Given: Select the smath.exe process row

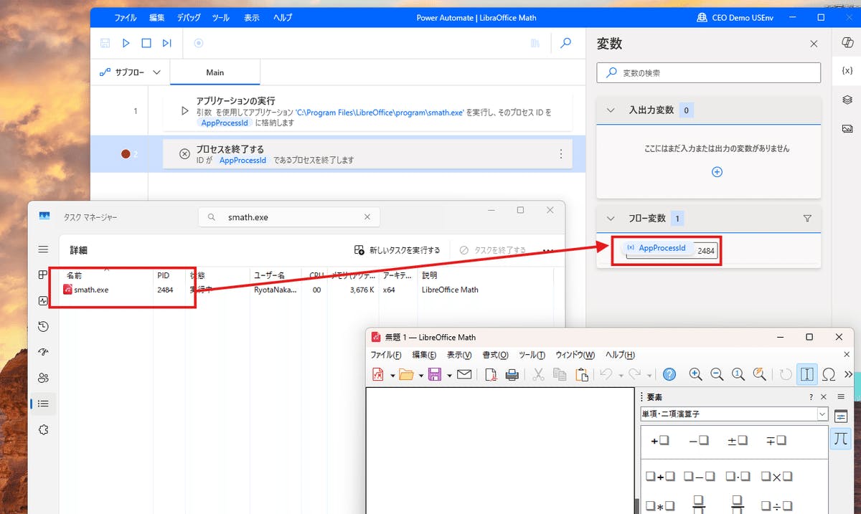Looking at the screenshot, I should 307,290.
